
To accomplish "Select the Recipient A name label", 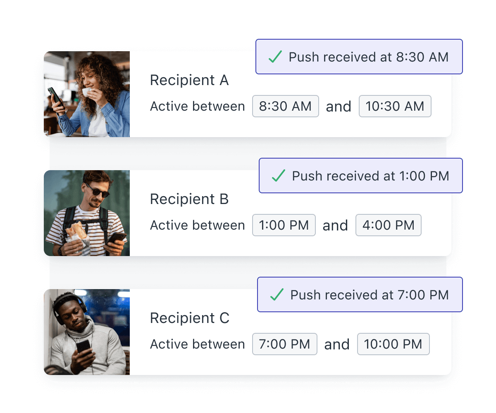I will point(189,80).
